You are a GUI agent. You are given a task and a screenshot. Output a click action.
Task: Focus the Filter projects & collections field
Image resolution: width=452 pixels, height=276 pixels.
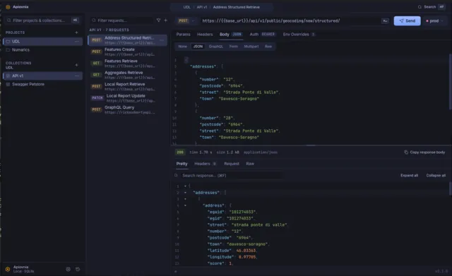click(x=42, y=20)
